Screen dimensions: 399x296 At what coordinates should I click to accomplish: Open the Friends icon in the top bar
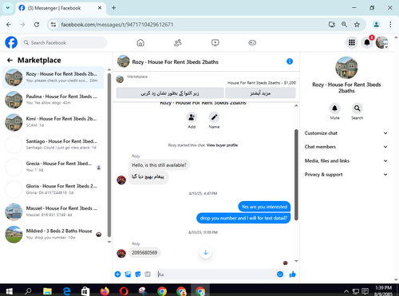(178, 42)
